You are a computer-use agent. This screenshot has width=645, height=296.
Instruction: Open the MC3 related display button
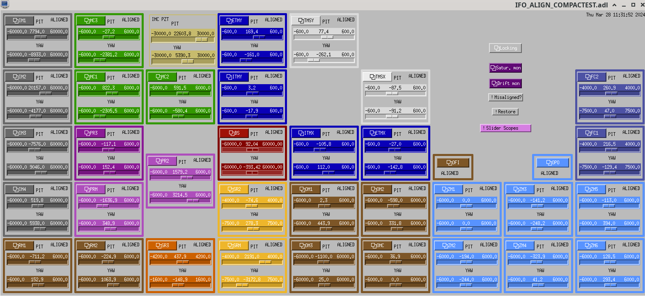click(91, 21)
